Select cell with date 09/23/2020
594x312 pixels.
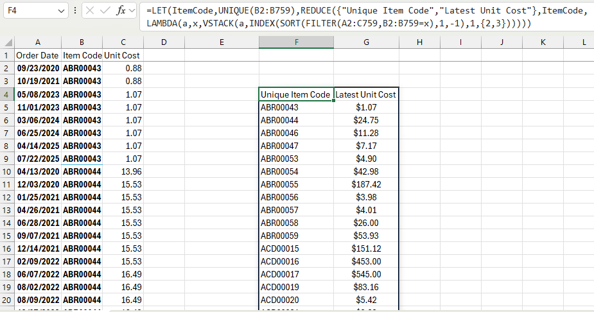[x=37, y=68]
